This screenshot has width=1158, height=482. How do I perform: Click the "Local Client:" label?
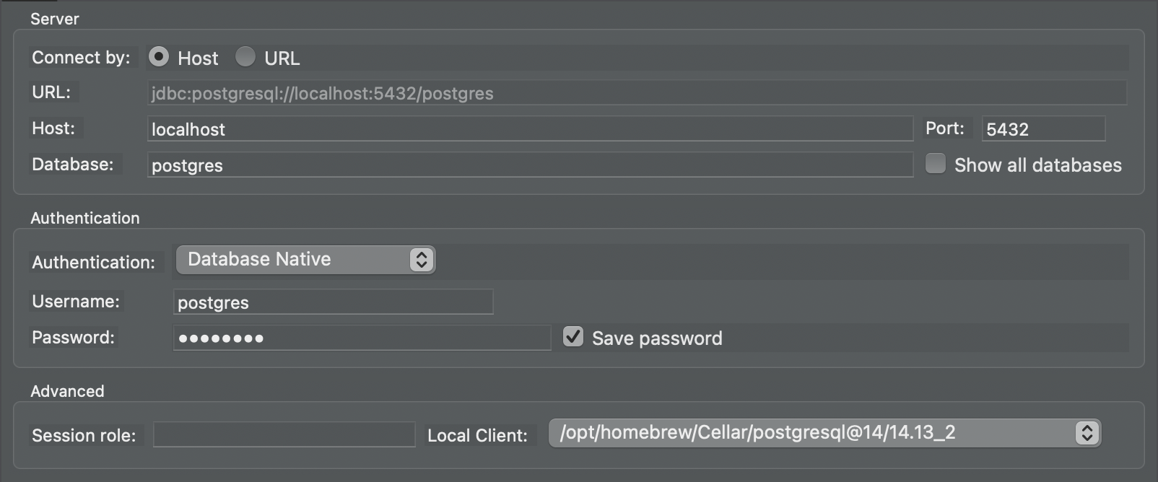pos(477,436)
